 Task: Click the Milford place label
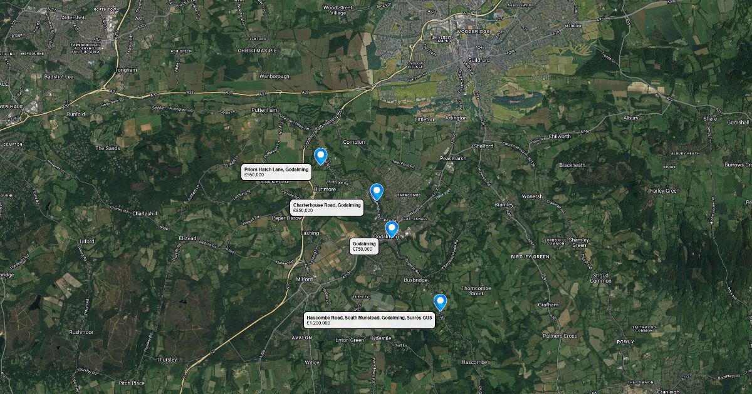point(304,280)
